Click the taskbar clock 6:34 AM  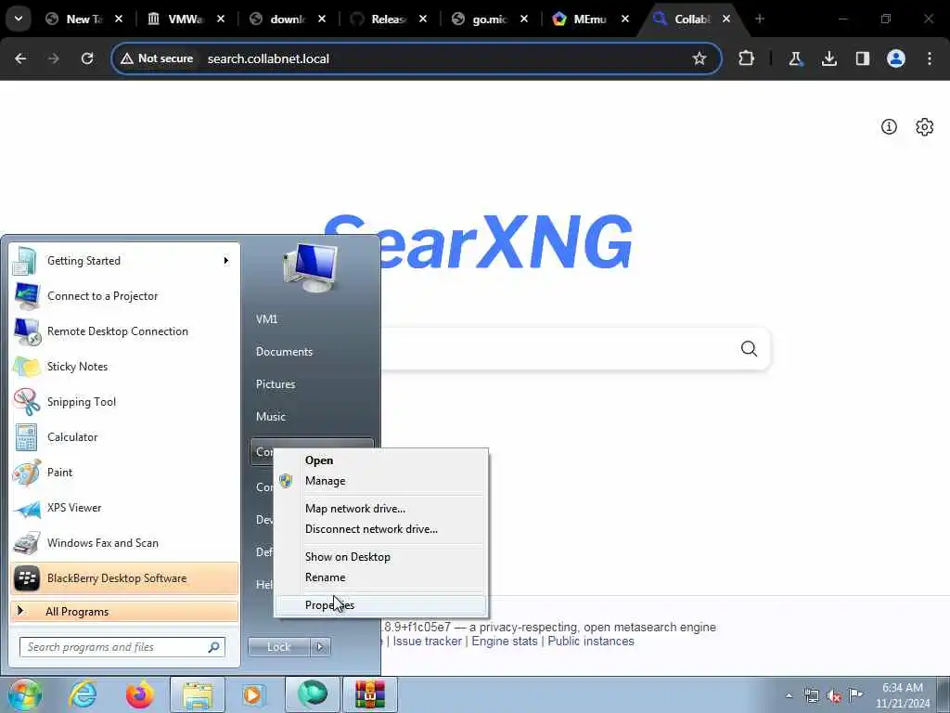[x=902, y=695]
